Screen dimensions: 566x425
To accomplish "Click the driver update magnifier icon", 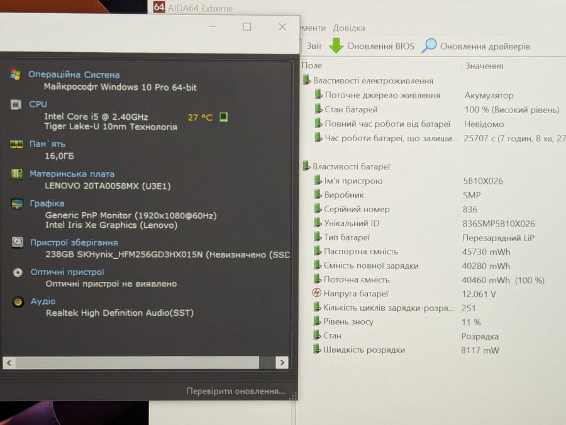I will (429, 46).
